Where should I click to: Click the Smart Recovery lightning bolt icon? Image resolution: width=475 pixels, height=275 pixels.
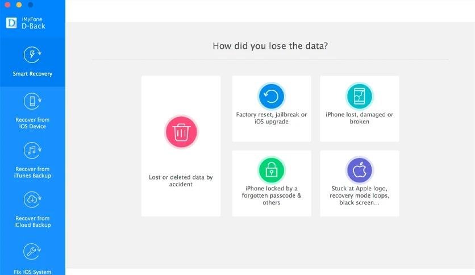coord(32,55)
